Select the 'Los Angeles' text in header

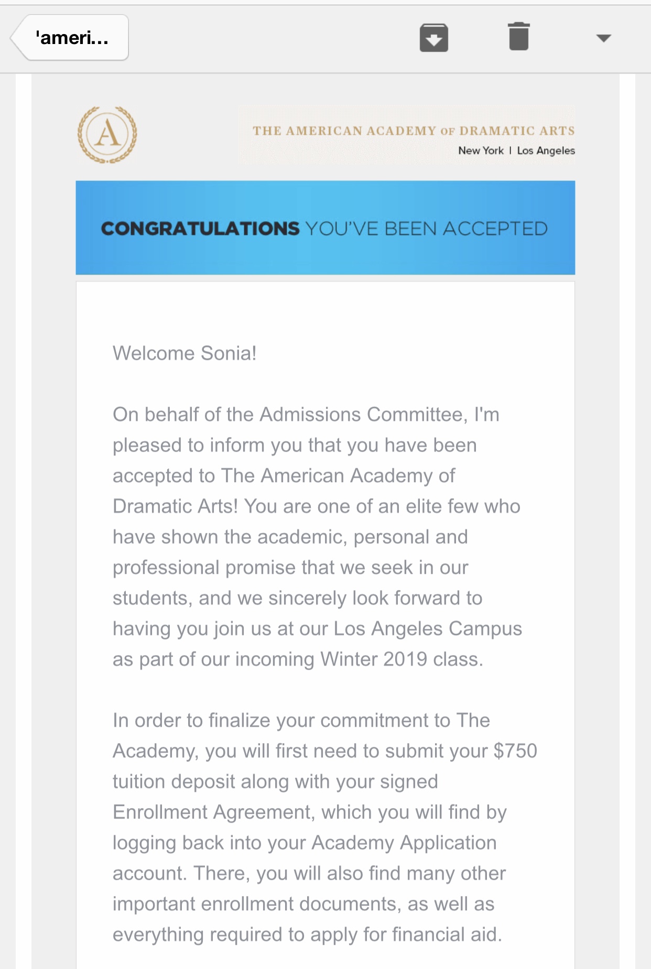(x=546, y=151)
